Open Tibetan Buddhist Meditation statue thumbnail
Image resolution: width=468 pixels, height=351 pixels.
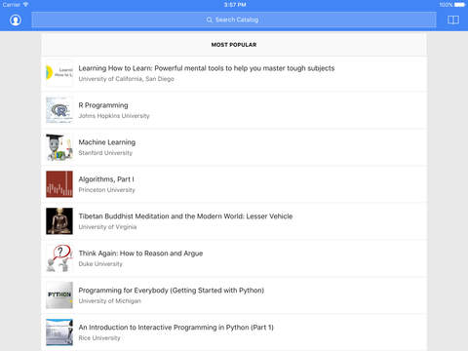(59, 221)
